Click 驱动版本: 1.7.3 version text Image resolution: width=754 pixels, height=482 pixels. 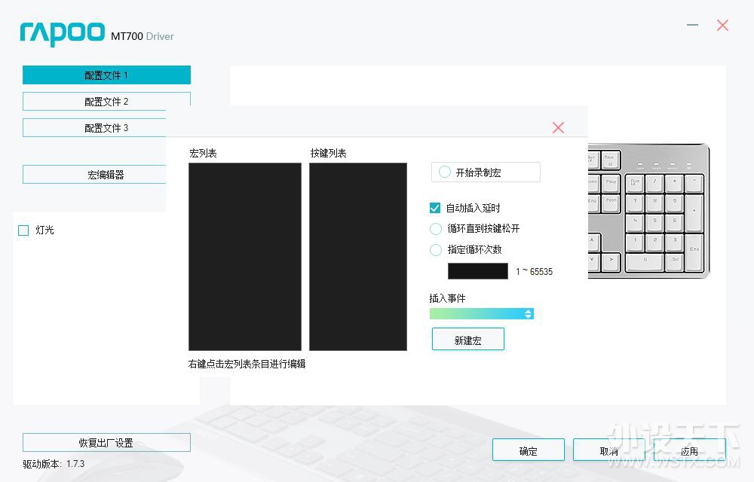tap(54, 464)
